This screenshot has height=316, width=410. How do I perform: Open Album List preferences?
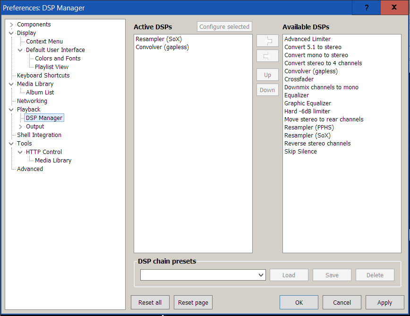point(40,92)
